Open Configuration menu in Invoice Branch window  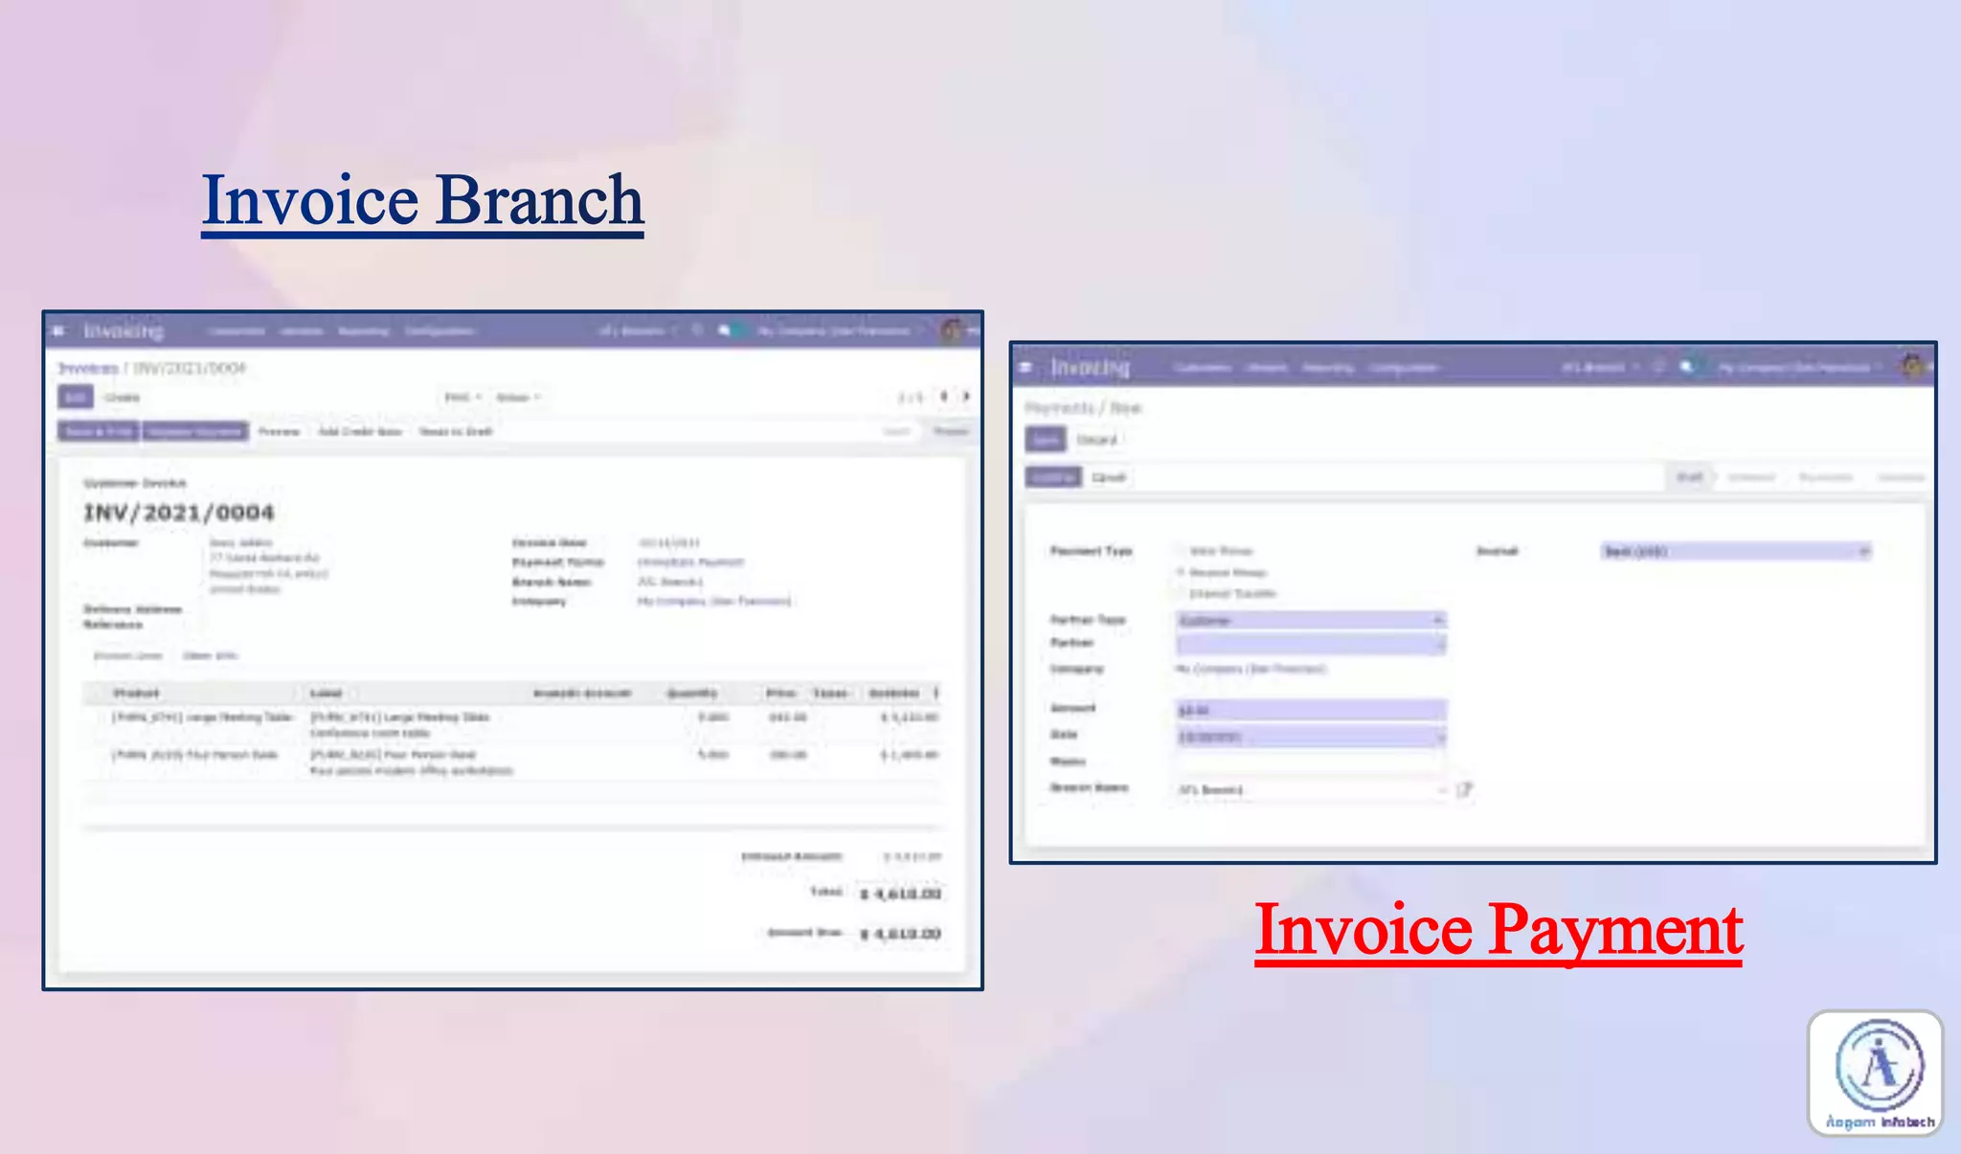pyautogui.click(x=440, y=331)
